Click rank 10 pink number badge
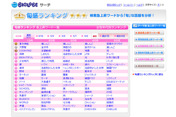This screenshot has width=176, height=117. [x=16, y=75]
